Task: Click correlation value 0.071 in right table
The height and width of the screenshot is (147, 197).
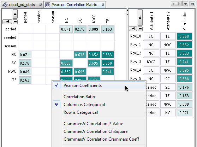Action: click(x=185, y=113)
